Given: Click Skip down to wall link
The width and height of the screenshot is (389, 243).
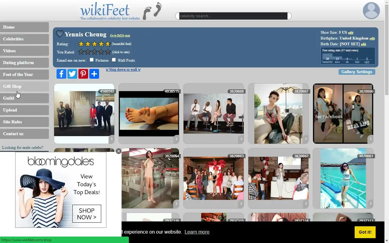Looking at the screenshot, I should point(123,70).
